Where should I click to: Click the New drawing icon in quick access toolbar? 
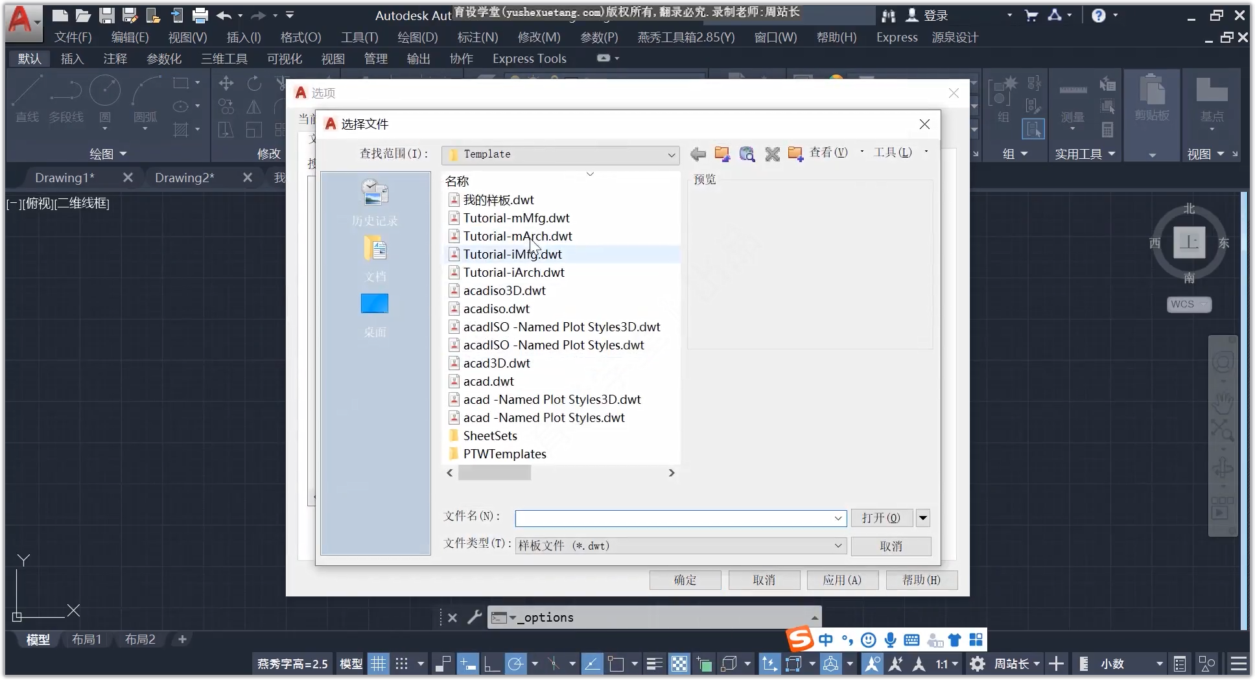(x=60, y=15)
